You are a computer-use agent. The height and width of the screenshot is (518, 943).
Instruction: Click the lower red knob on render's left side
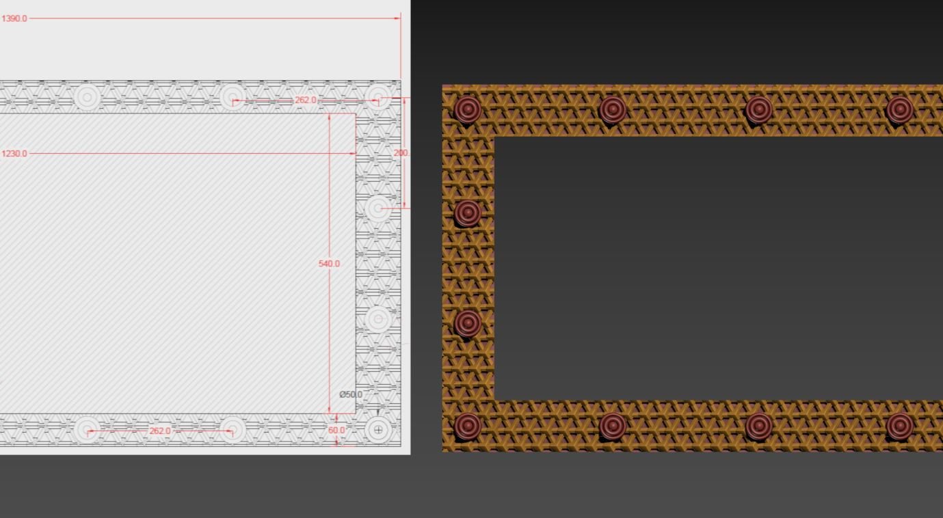468,323
